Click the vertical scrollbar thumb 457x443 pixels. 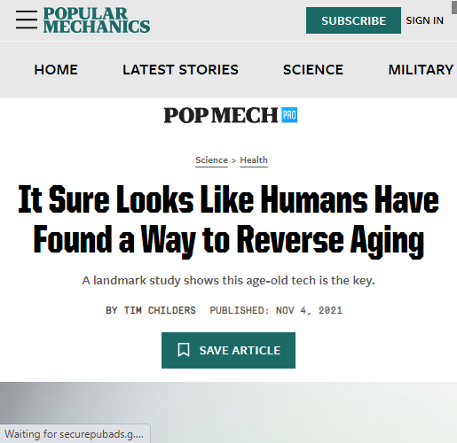click(454, 7)
